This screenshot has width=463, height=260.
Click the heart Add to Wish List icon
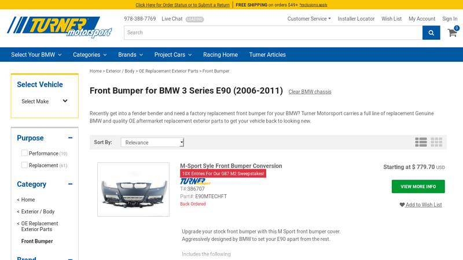(x=402, y=205)
